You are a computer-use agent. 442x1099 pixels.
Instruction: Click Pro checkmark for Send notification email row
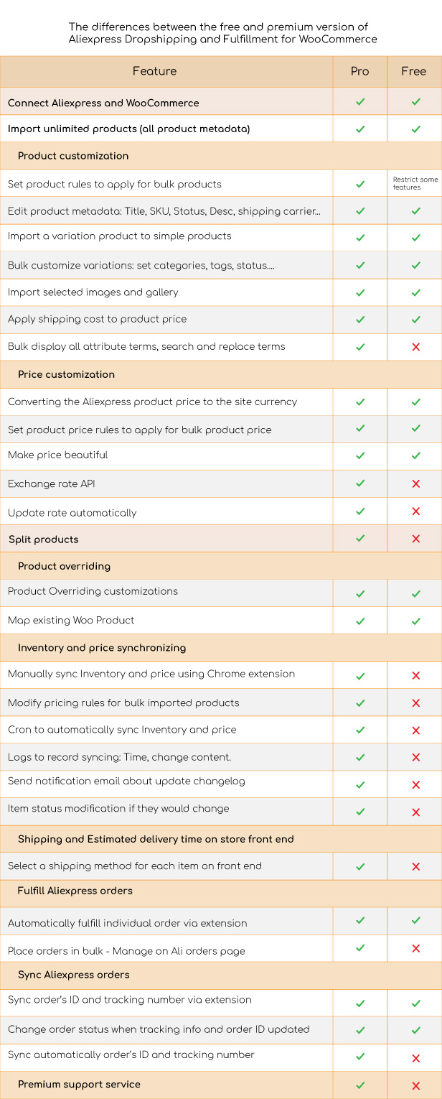360,784
